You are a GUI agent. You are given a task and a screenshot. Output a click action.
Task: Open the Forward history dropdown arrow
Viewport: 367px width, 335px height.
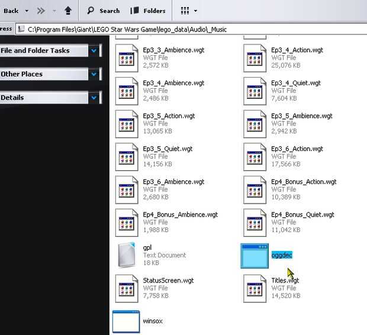(54, 11)
